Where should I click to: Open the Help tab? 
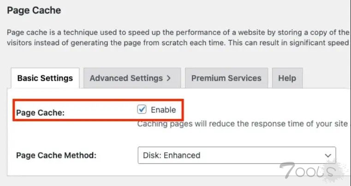point(287,78)
